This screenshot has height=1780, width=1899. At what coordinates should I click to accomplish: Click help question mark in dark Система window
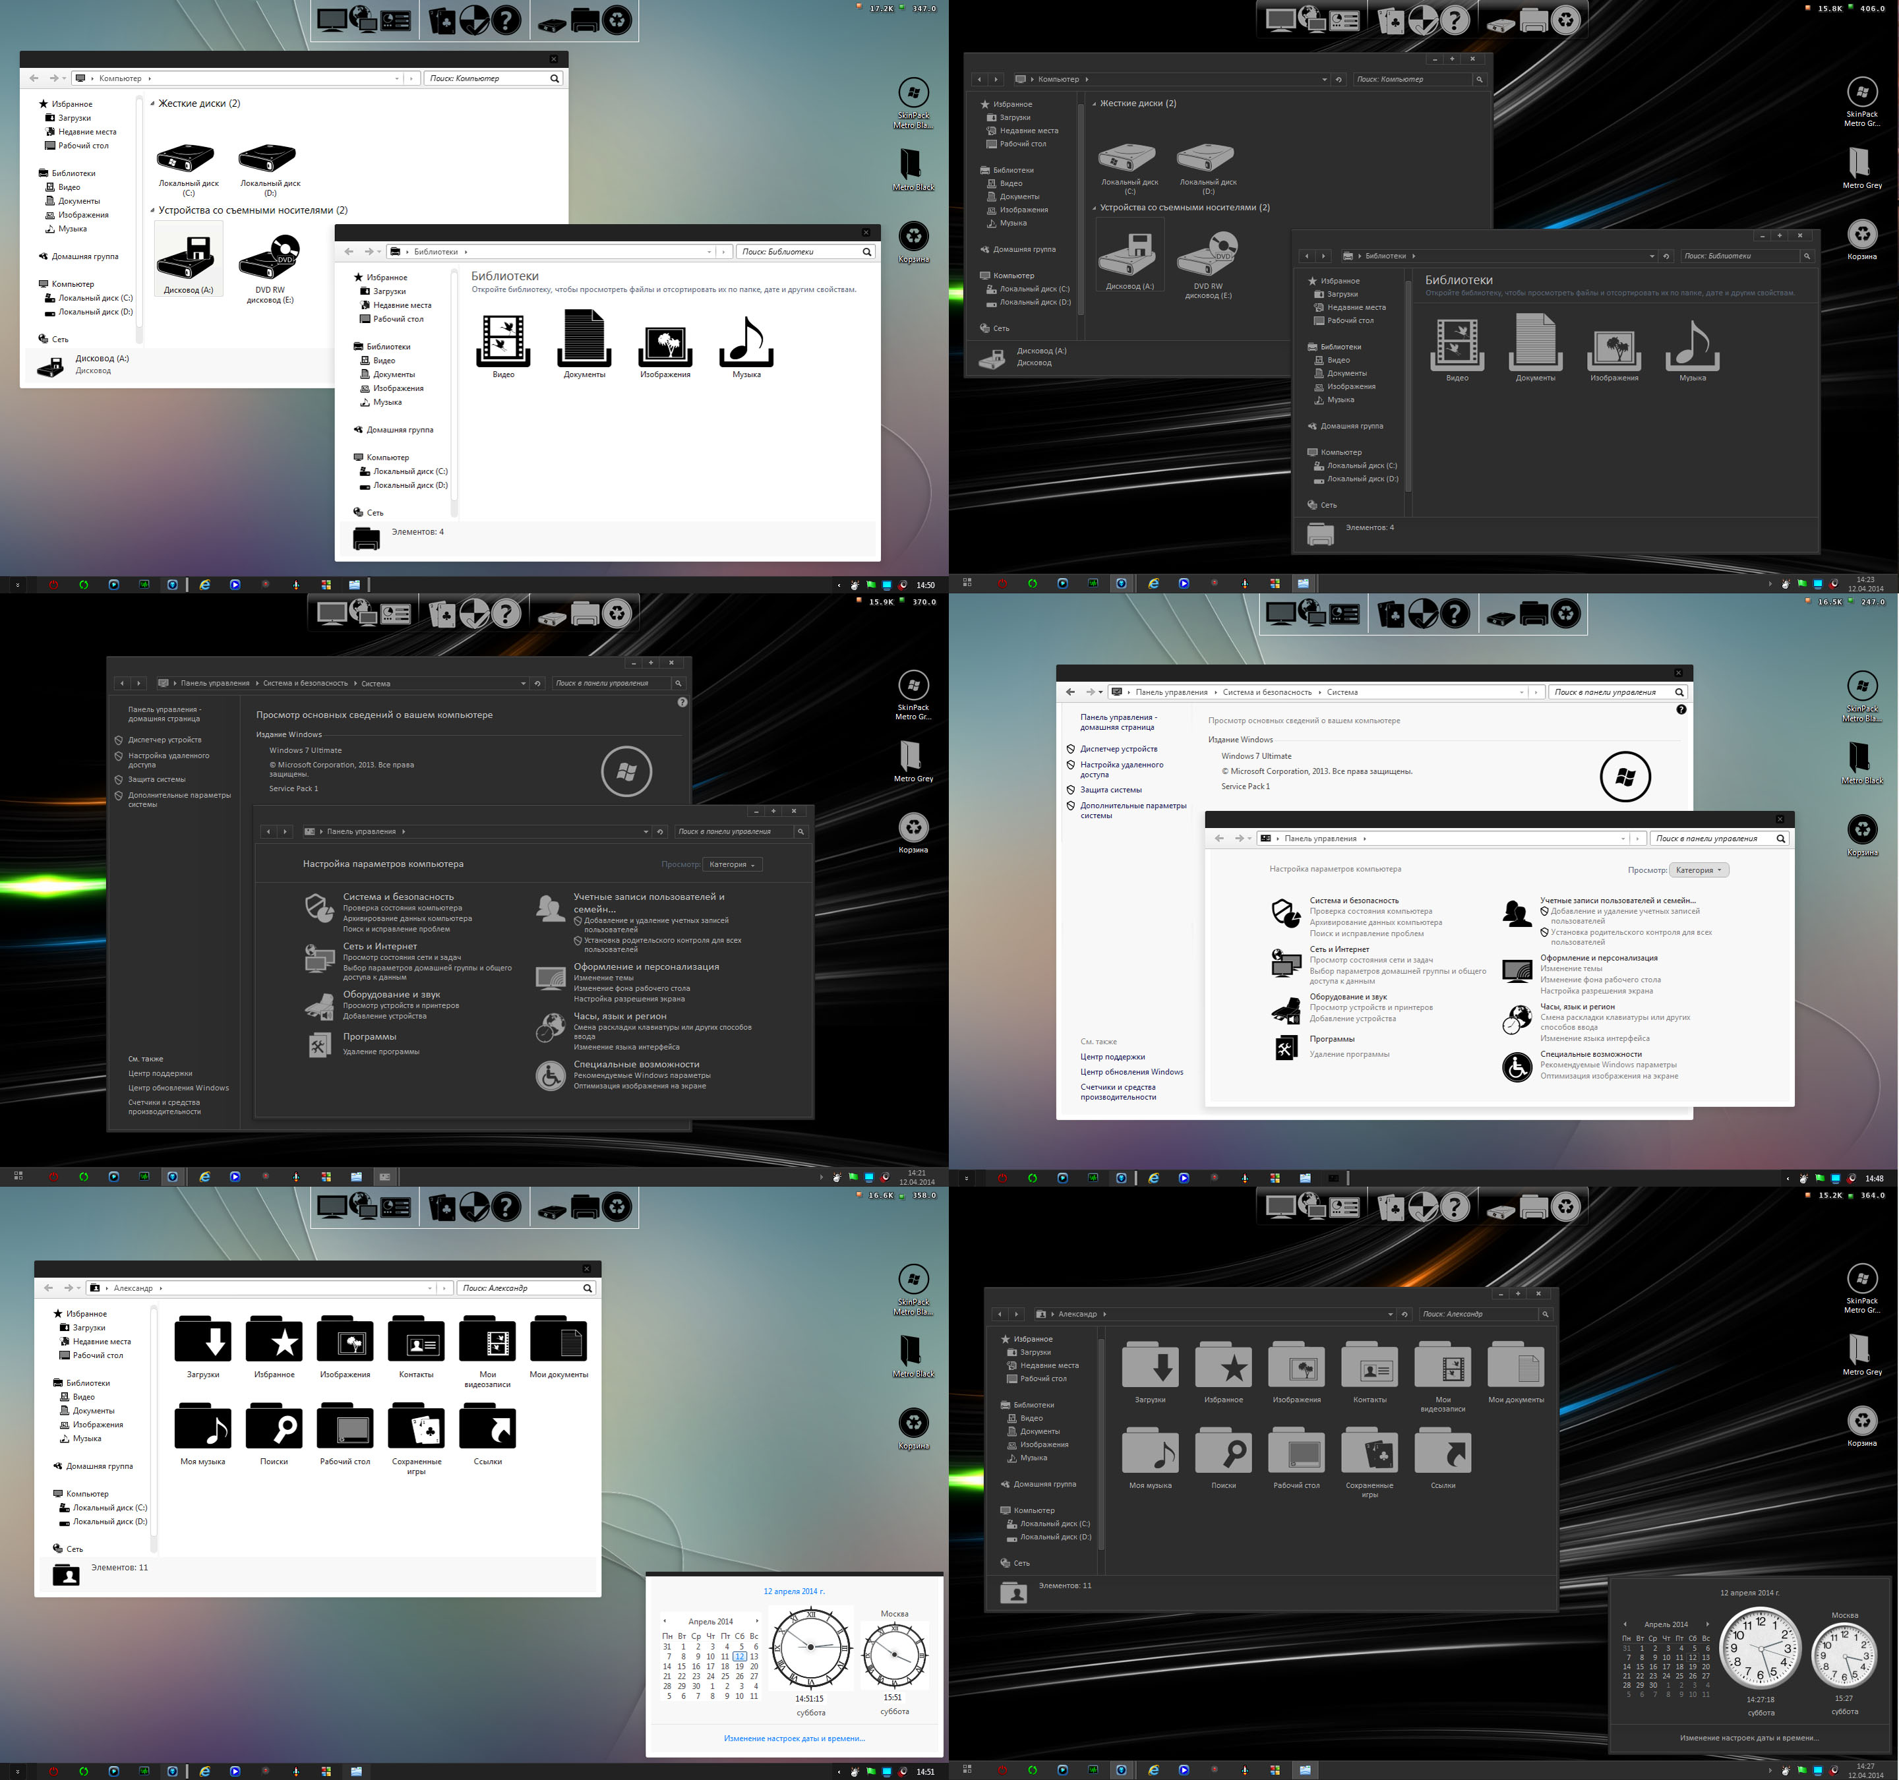682,703
